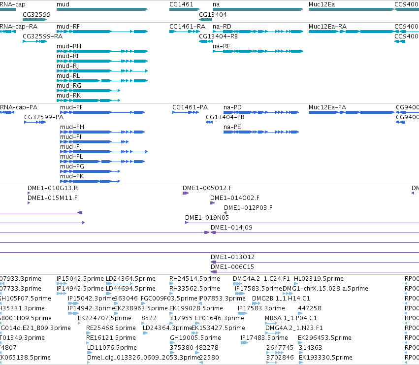
Task: Select transcript mud-RH label
Action: [69, 46]
